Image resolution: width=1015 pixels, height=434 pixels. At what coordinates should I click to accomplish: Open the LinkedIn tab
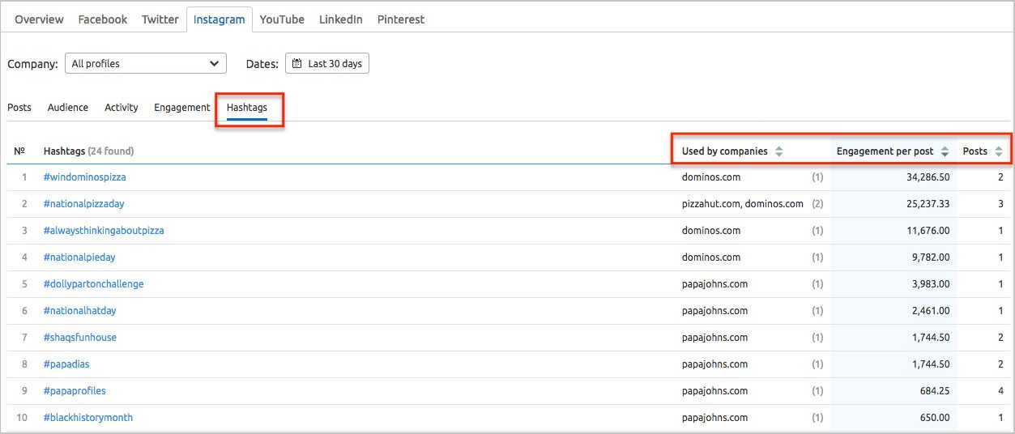click(340, 19)
